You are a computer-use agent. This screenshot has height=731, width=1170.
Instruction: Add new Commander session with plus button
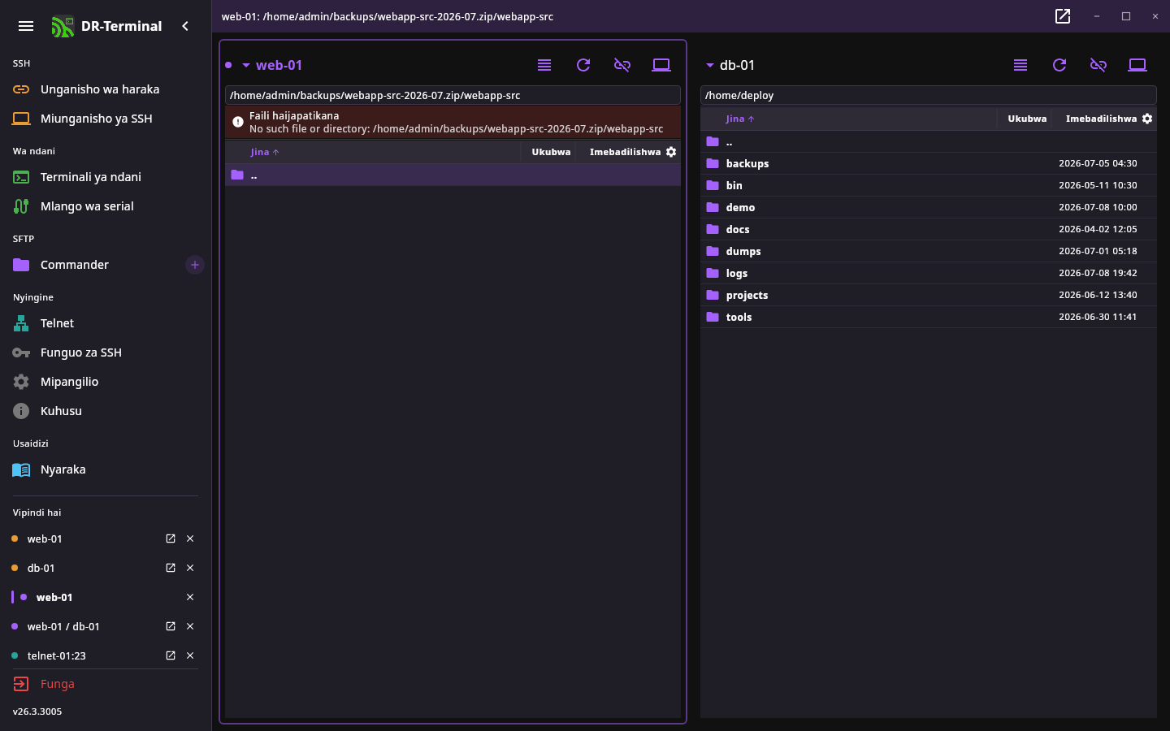195,265
